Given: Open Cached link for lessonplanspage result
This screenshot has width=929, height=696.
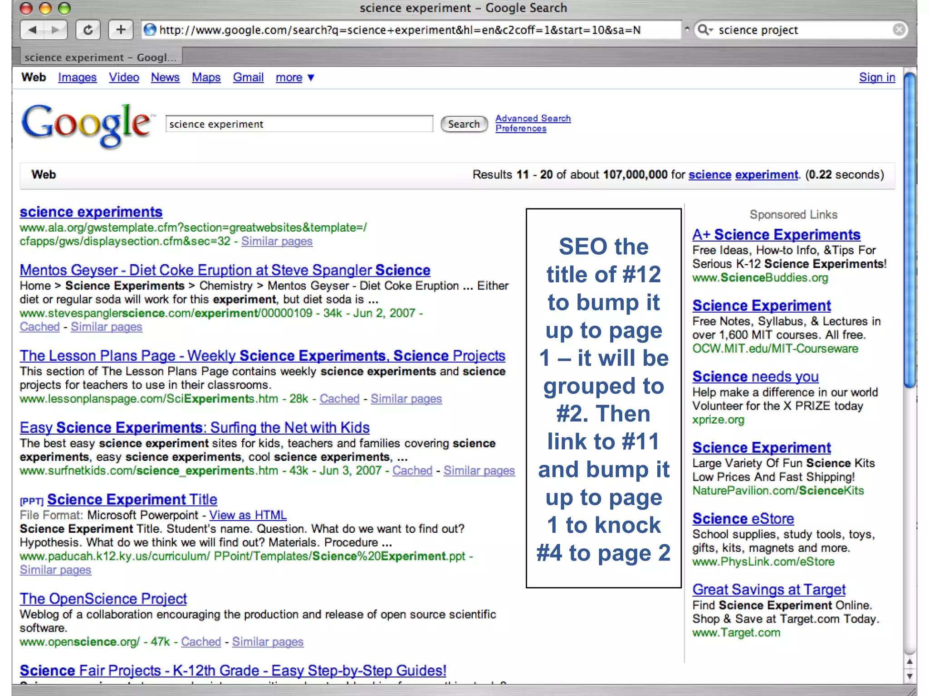Looking at the screenshot, I should 339,399.
